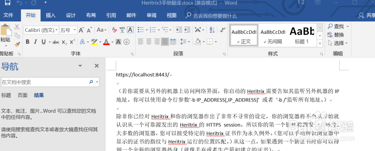Decrease the paragraph indent
The width and height of the screenshot is (375, 151).
[x=179, y=30]
